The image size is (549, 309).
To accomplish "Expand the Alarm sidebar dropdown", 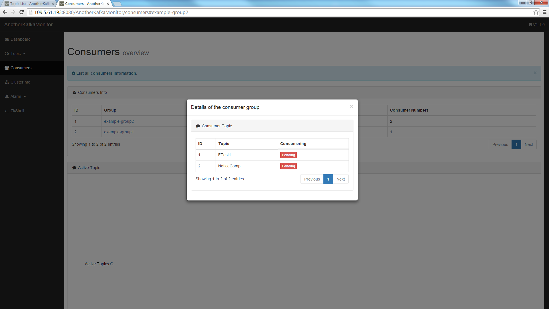I will 25,97.
